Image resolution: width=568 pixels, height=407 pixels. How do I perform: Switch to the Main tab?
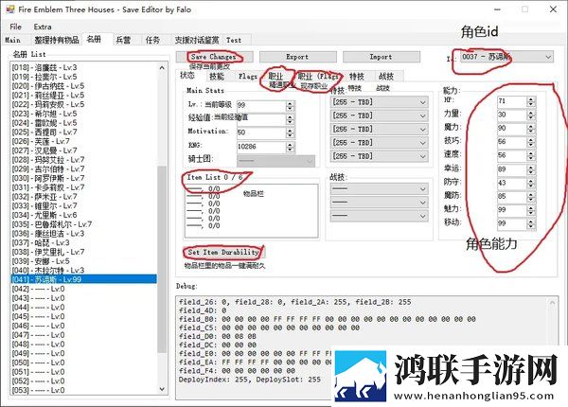(x=13, y=40)
